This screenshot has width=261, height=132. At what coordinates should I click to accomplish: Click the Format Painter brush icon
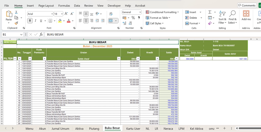[x=16, y=23]
